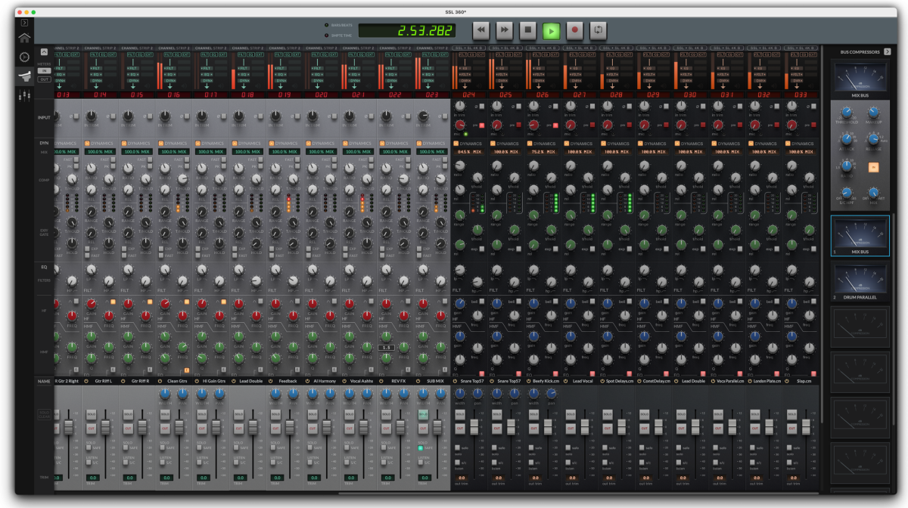Open SSL 360 settings via the gear icon
This screenshot has width=908, height=508.
click(x=24, y=56)
